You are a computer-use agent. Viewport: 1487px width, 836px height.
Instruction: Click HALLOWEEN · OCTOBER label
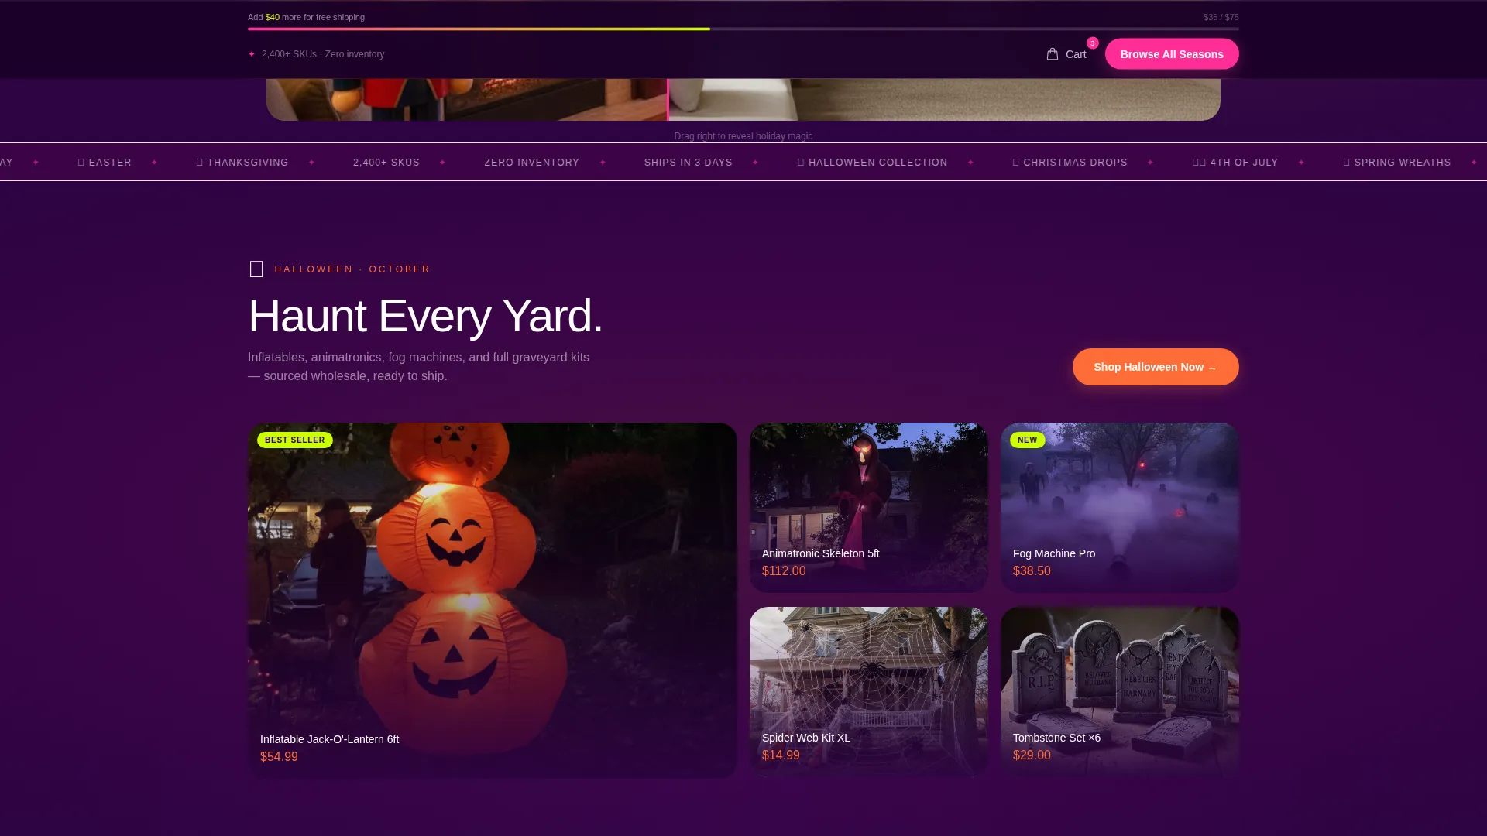(x=352, y=269)
